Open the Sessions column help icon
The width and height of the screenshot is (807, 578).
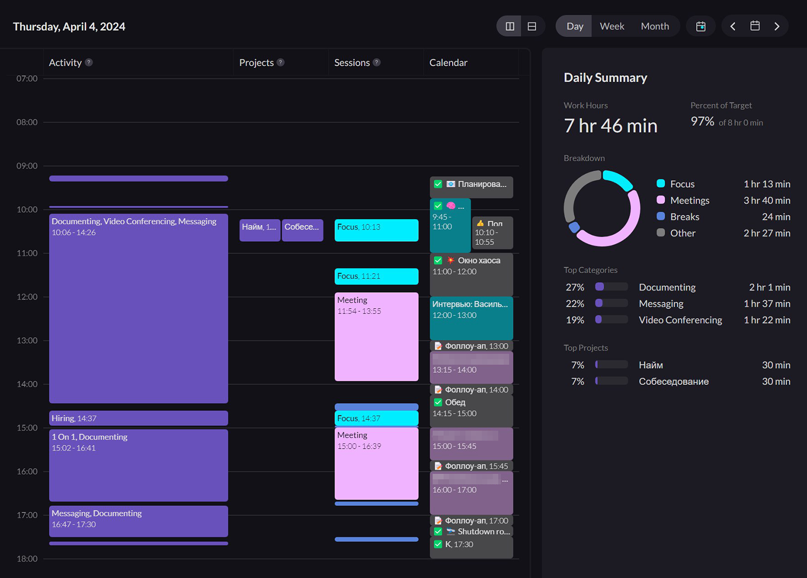[376, 62]
